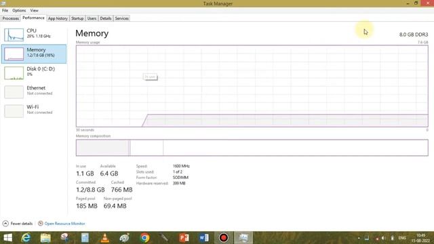The image size is (434, 244).
Task: Click the volume icon in system tray
Action: click(384, 238)
